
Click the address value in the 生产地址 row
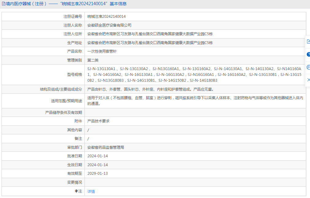pos(150,43)
